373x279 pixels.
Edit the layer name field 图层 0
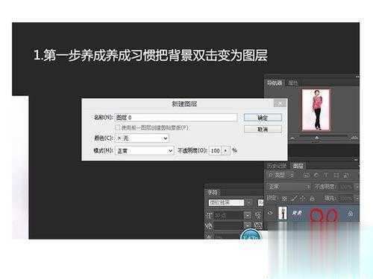pyautogui.click(x=176, y=118)
